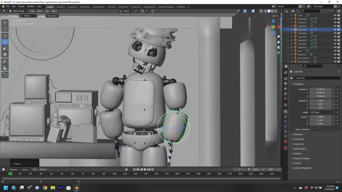342x192 pixels.
Task: Switch to the Modeling workspace tab
Action: pyautogui.click(x=61, y=7)
